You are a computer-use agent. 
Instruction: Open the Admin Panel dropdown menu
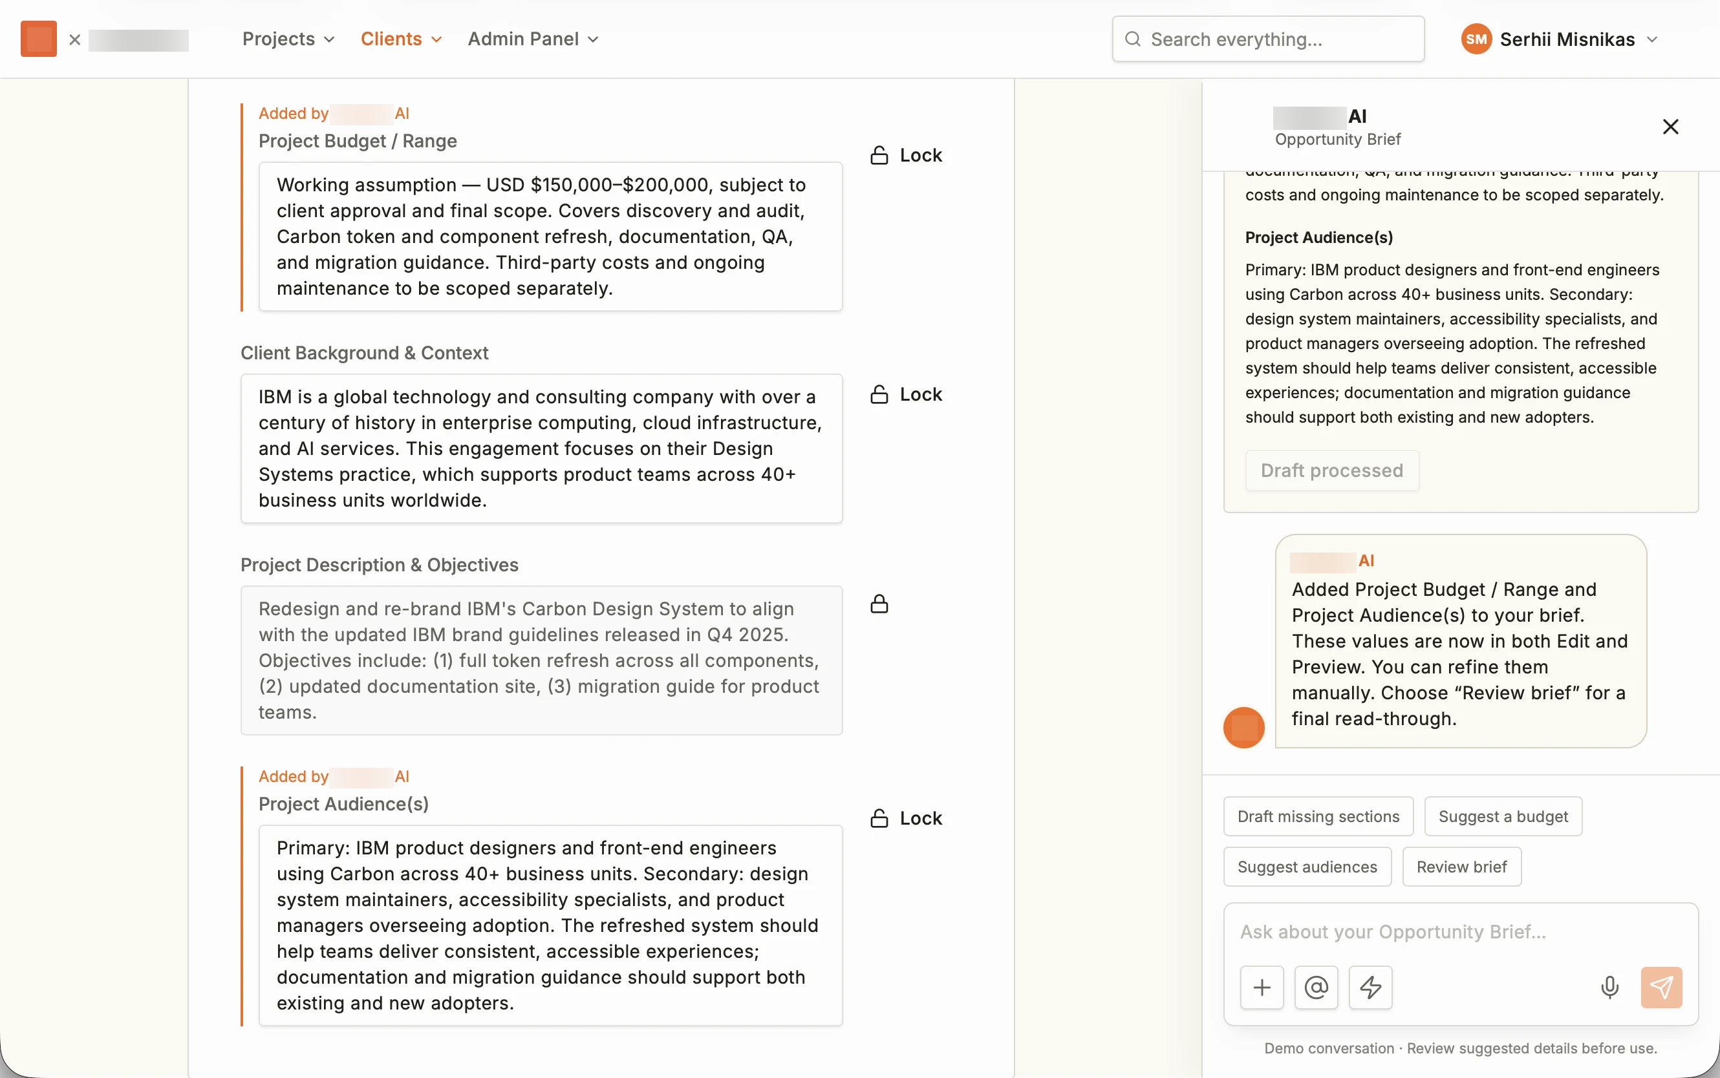pyautogui.click(x=533, y=39)
